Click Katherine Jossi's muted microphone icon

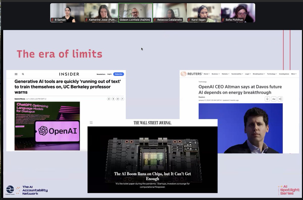pyautogui.click(x=87, y=20)
